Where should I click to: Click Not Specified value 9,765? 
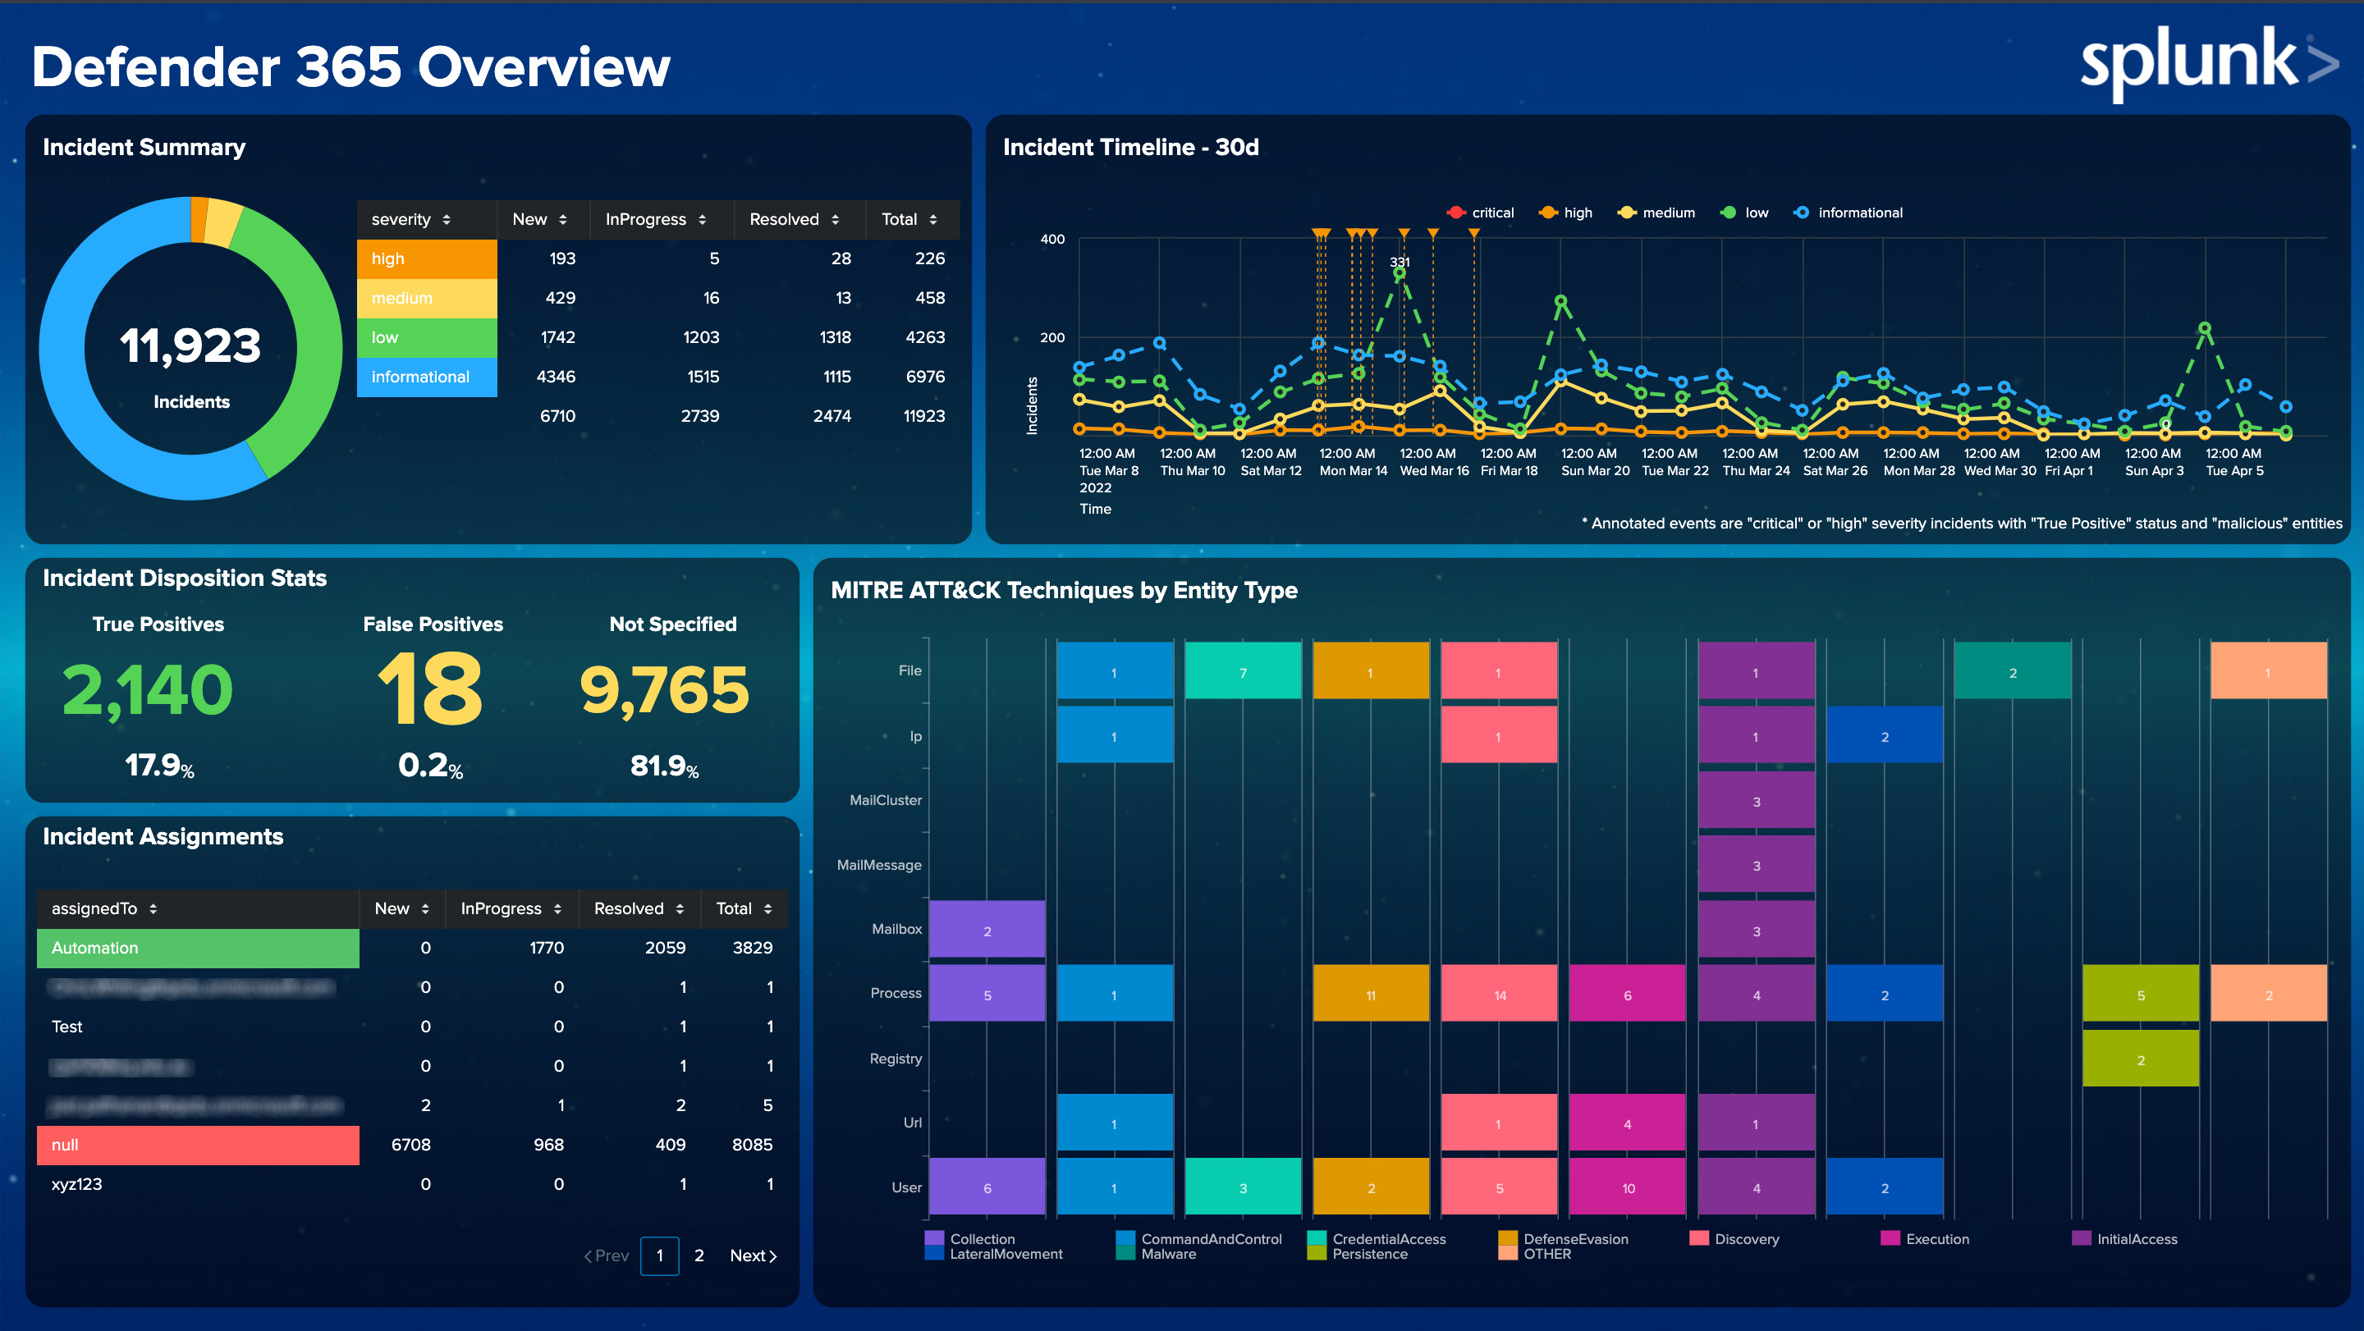[664, 691]
